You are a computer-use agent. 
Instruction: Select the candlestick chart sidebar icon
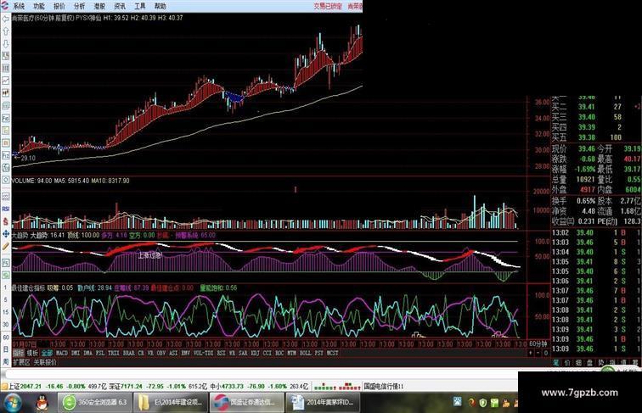[6, 92]
